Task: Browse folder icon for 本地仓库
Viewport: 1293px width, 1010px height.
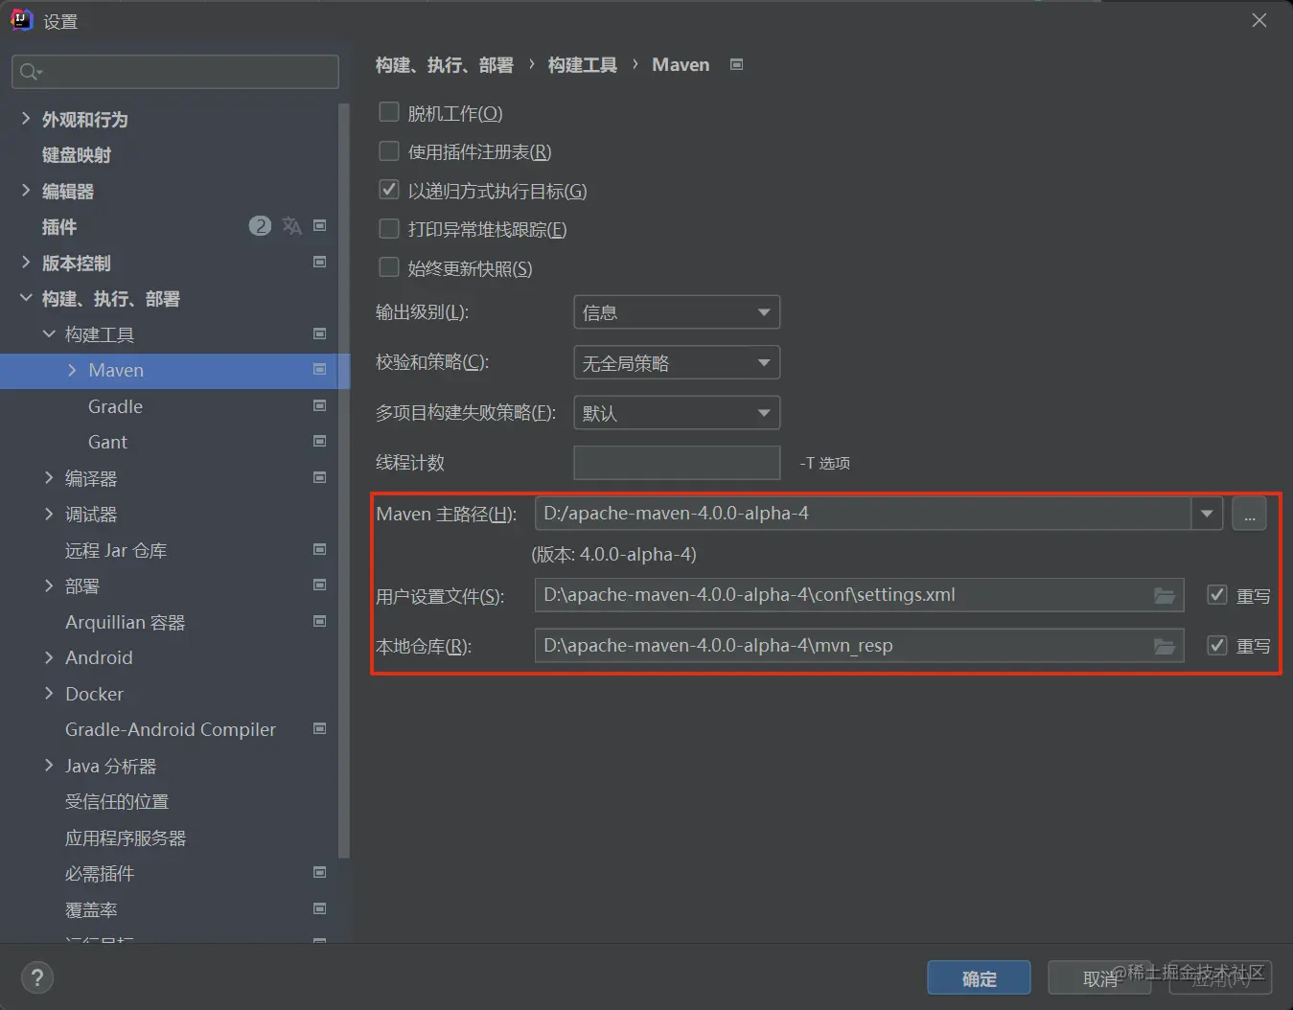Action: (x=1165, y=646)
